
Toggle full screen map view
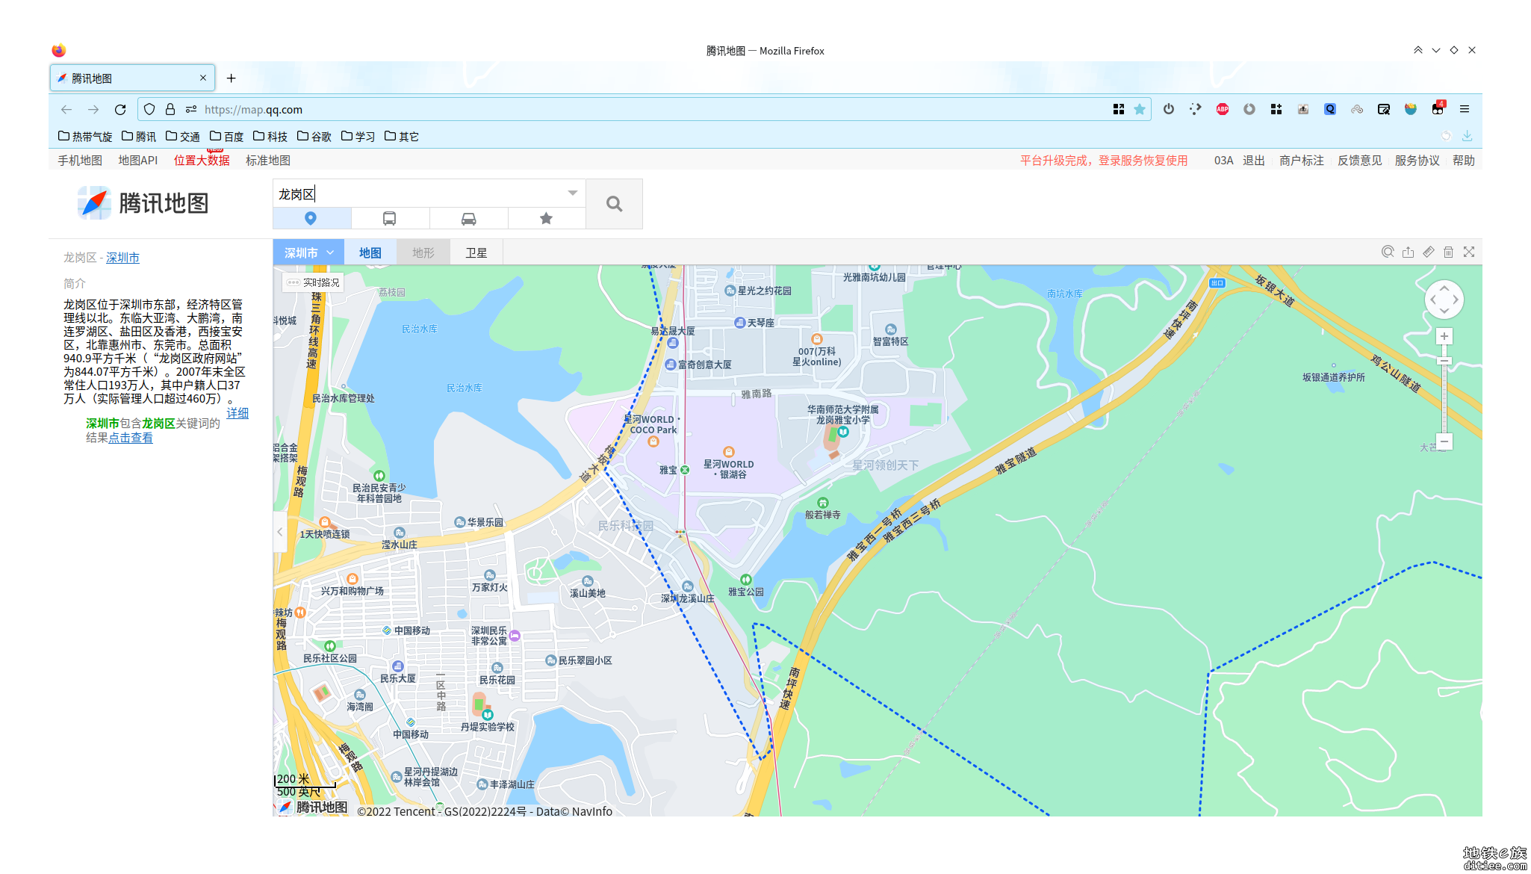(x=1469, y=252)
